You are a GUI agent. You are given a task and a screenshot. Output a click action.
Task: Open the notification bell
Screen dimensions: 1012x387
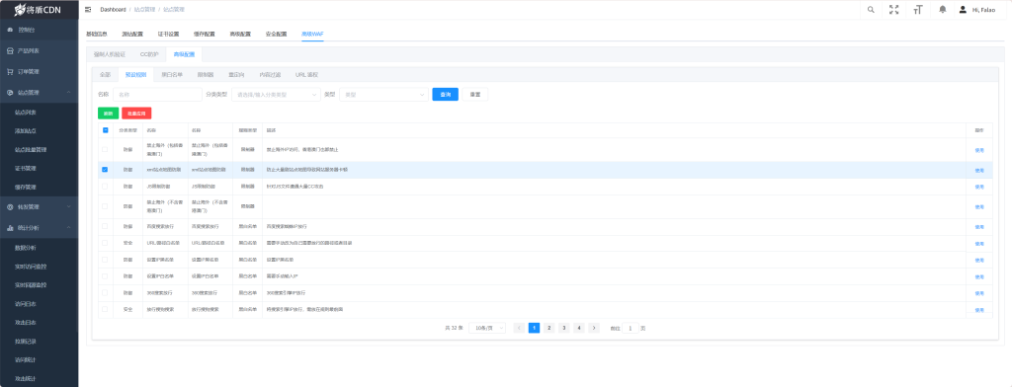click(x=943, y=10)
